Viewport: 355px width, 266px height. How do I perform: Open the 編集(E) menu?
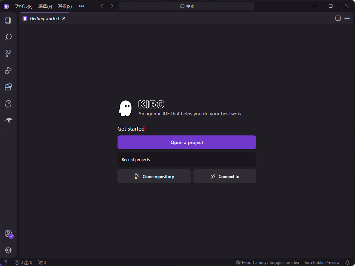(x=45, y=6)
